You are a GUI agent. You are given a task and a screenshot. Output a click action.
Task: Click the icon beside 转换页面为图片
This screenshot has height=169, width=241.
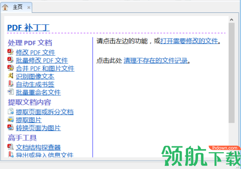click(11, 127)
